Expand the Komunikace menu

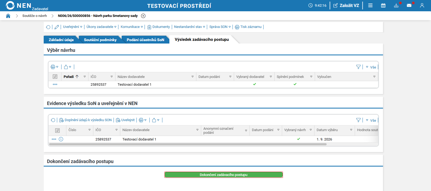coord(132,27)
